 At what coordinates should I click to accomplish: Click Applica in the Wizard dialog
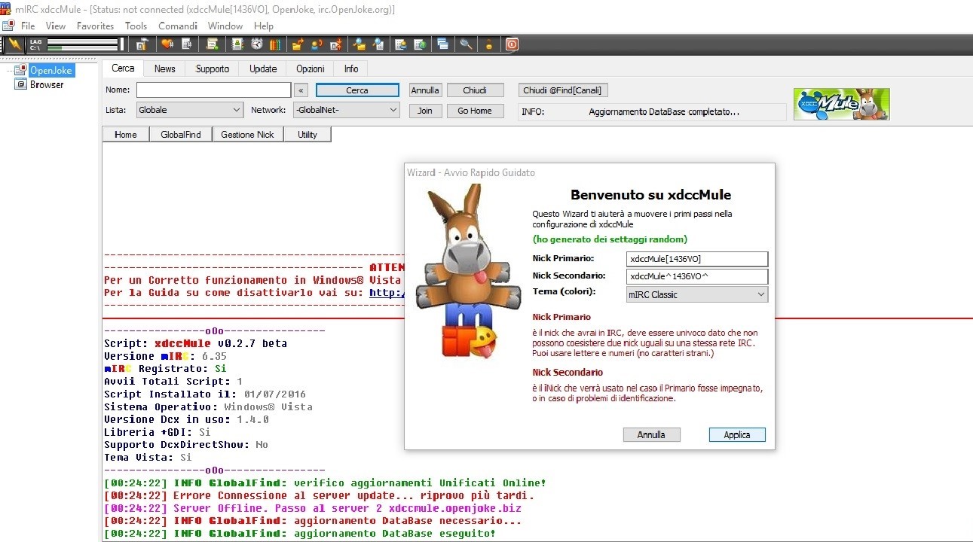click(x=737, y=434)
